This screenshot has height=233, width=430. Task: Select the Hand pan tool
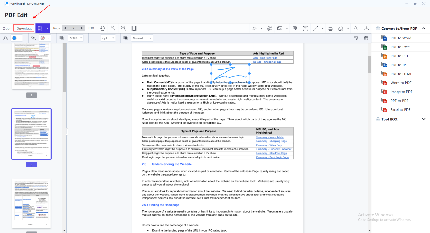(x=102, y=28)
